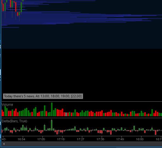Click the 17:38 time axis label
This screenshot has width=162, height=148.
tap(100, 139)
